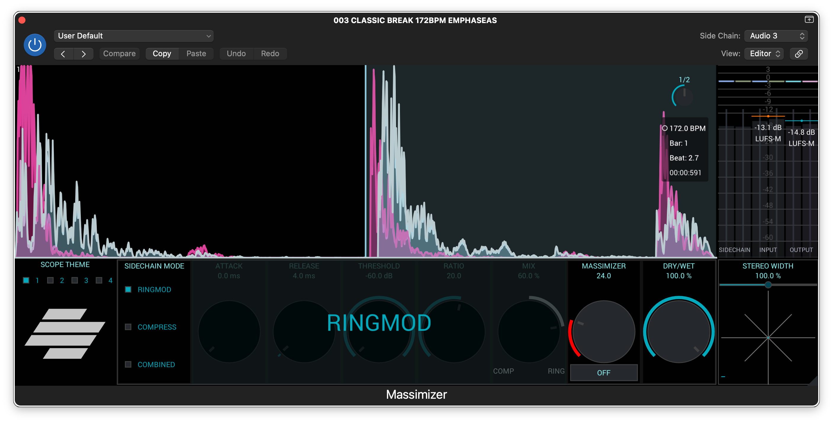833x423 pixels.
Task: Click the Attack 0.0 ms value
Action: click(x=229, y=276)
